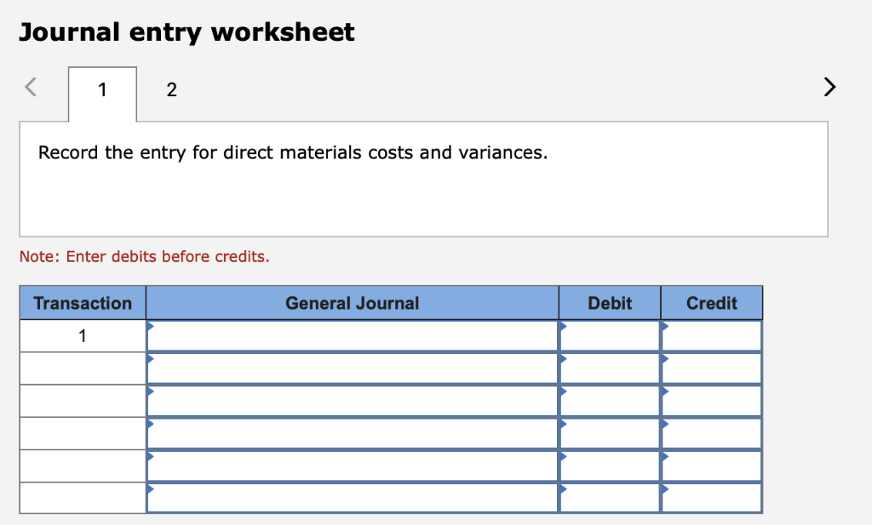Click the Credit amount field in the second row
Viewport: 872px width, 525px height.
(x=711, y=368)
